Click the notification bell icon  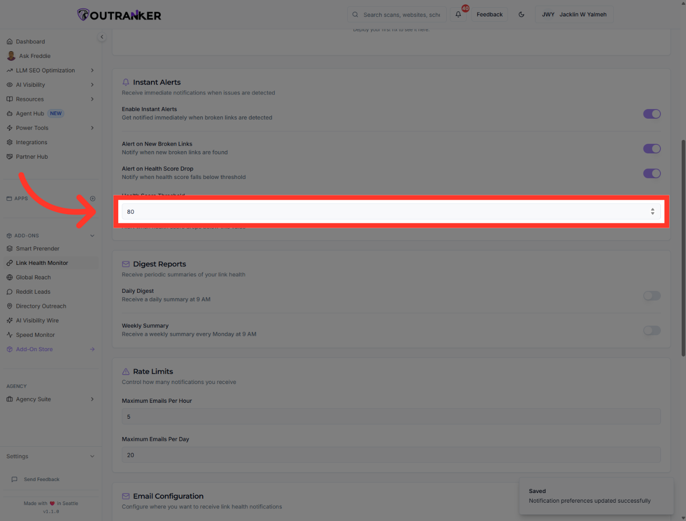coord(458,14)
